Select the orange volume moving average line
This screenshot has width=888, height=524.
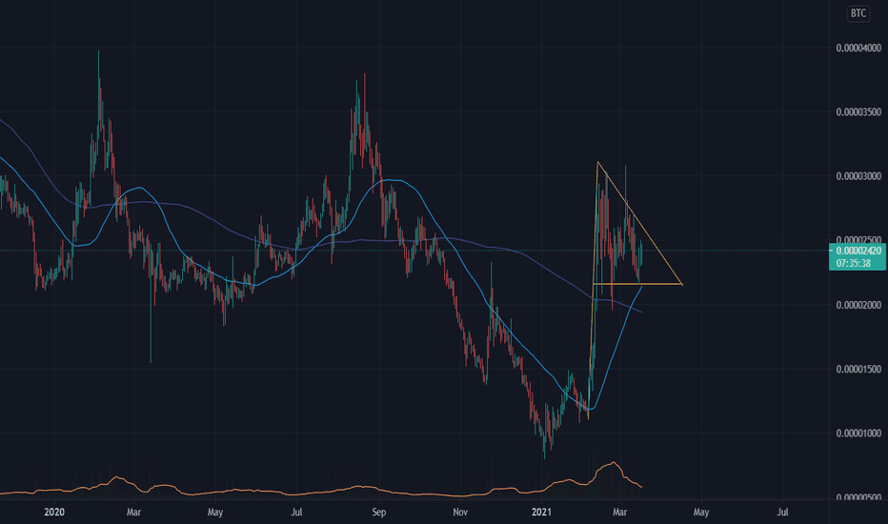click(x=320, y=491)
